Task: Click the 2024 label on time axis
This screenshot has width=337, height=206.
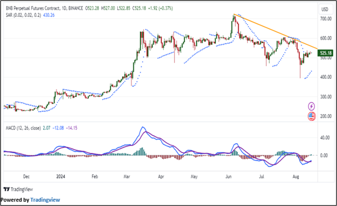Action: click(x=61, y=177)
